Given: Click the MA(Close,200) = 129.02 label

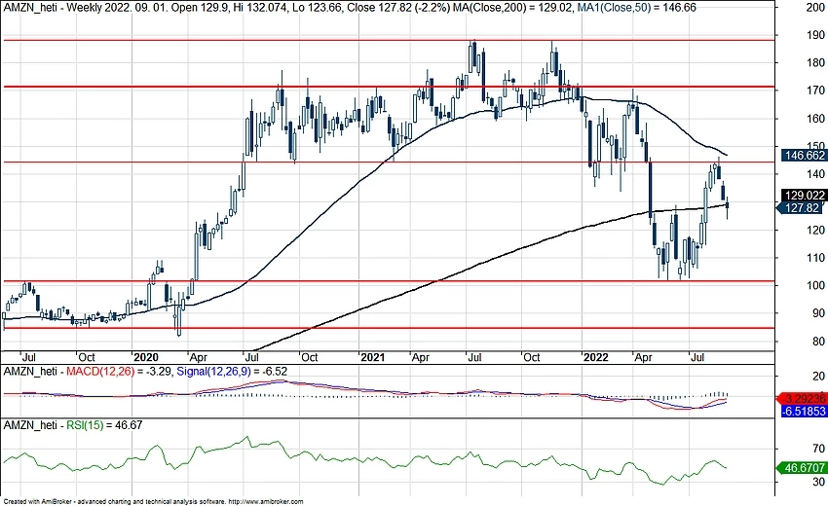Looking at the screenshot, I should 511,7.
